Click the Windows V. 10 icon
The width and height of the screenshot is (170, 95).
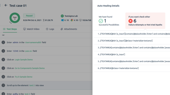(x=62, y=20)
